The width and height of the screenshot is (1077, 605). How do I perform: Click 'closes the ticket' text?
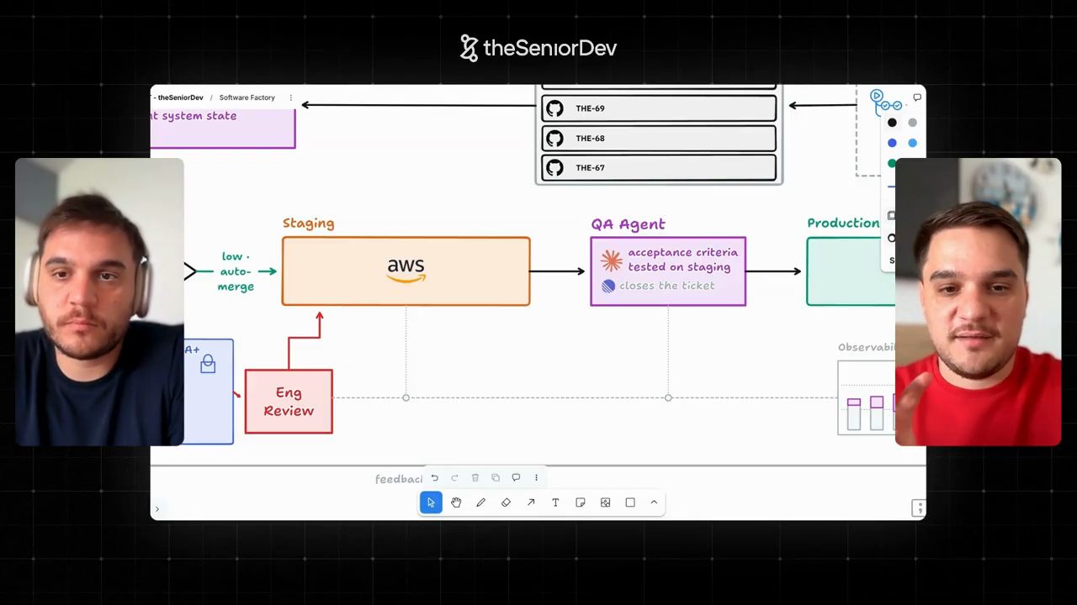pyautogui.click(x=667, y=286)
